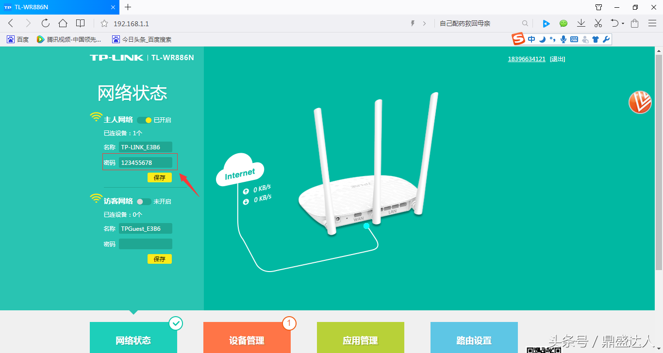Screen dimensions: 663x353
Task: Click the account link 18396634121
Action: point(527,59)
